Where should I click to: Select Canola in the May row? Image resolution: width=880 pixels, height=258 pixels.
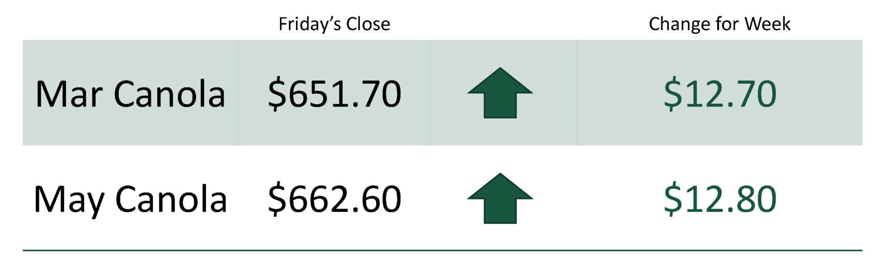[x=171, y=200]
